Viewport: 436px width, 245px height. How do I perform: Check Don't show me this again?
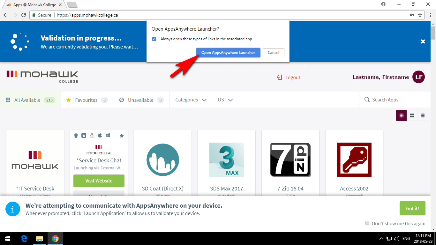pyautogui.click(x=367, y=223)
